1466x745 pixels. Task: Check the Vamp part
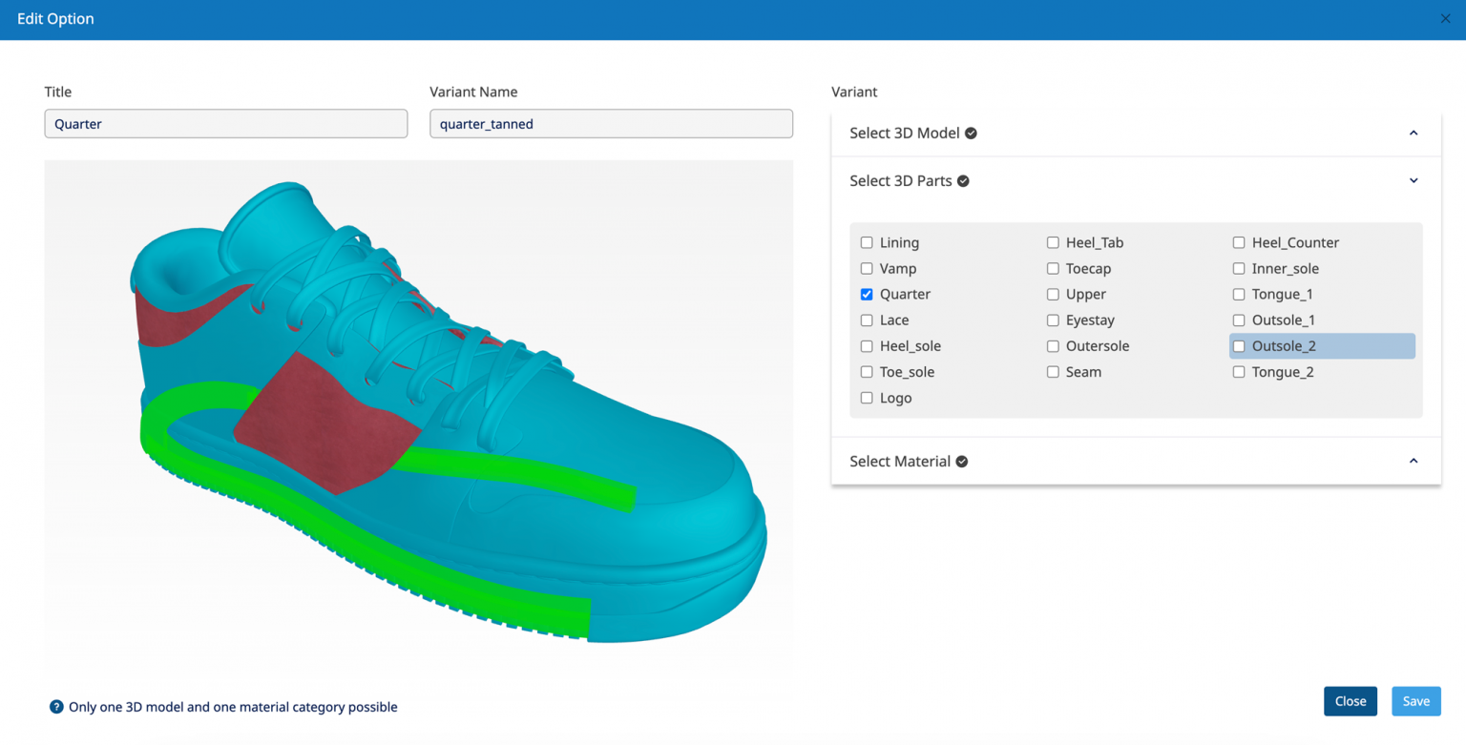(x=866, y=268)
